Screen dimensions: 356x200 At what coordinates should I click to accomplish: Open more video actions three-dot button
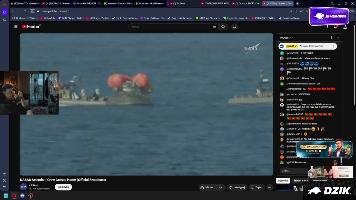(270, 187)
